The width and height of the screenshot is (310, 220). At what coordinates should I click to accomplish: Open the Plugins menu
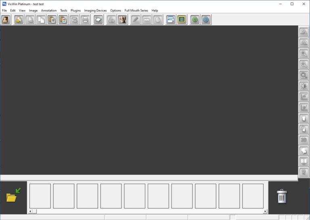coord(75,10)
